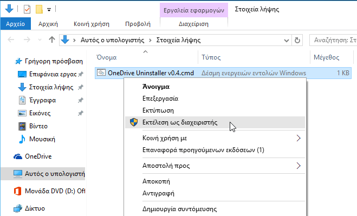This screenshot has width=357, height=216.
Task: Expand the arrow next to Κοινή χρήση με
Action: pos(298,138)
